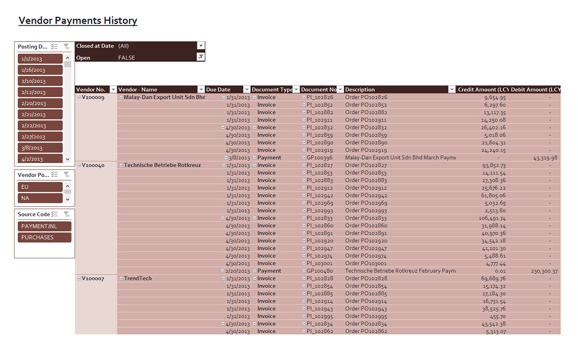
Task: Open Vendor - Name column filter
Action: (201, 90)
